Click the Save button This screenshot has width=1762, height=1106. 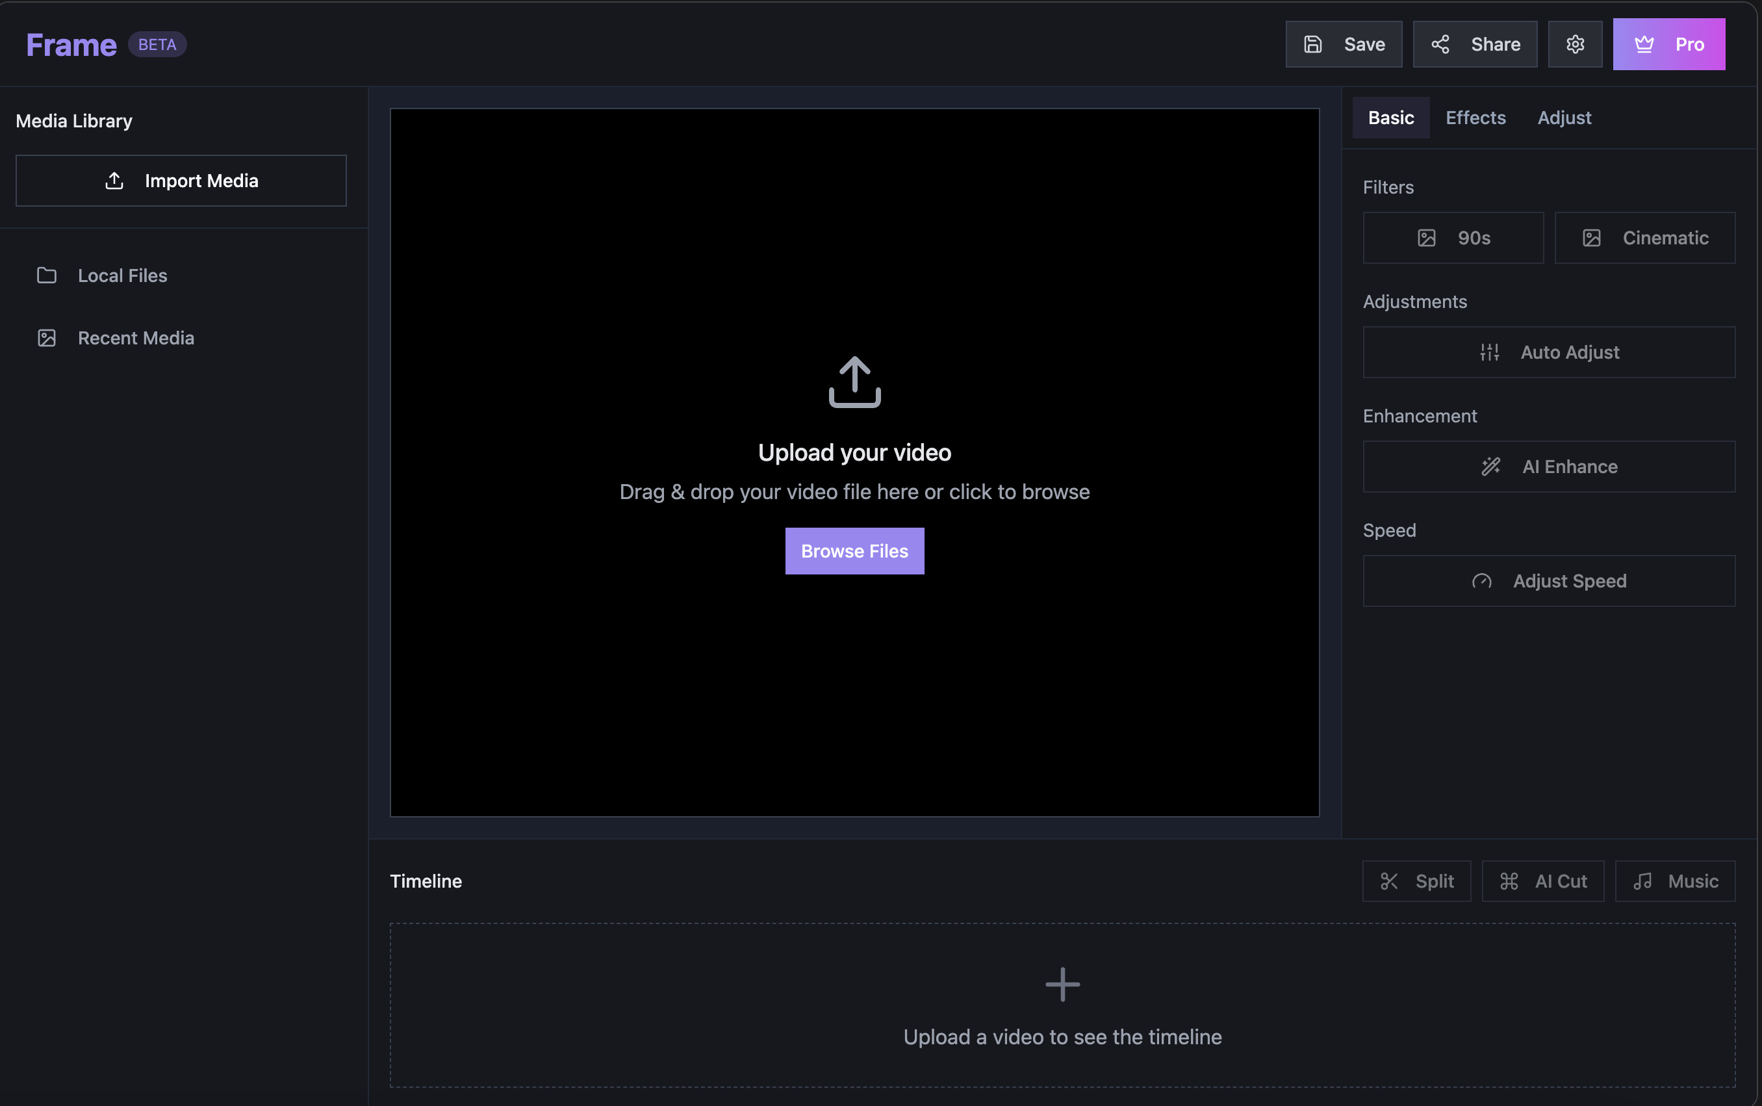1344,45
